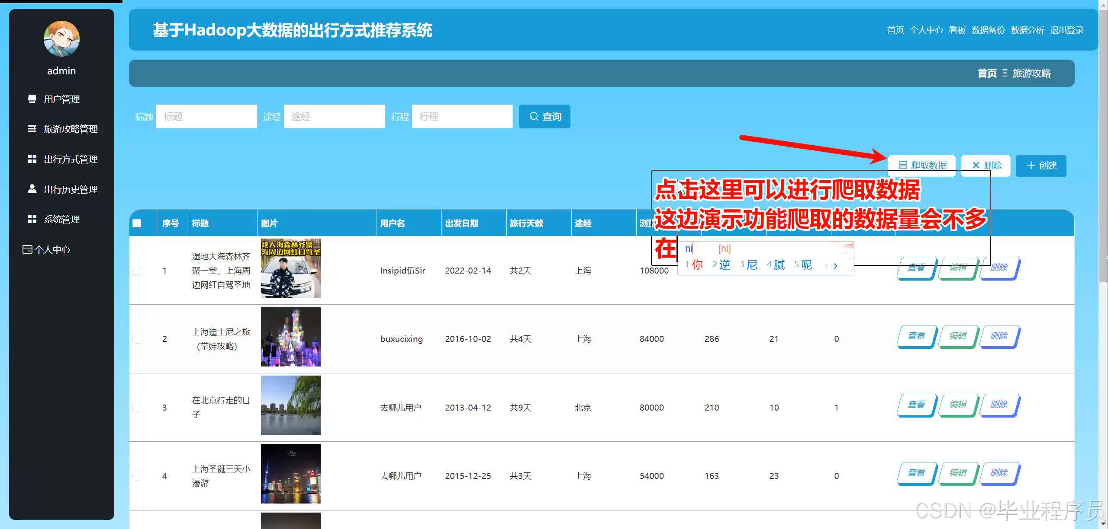Click the 系统管理 grid icon
Viewport: 1108px width, 529px height.
(x=32, y=219)
